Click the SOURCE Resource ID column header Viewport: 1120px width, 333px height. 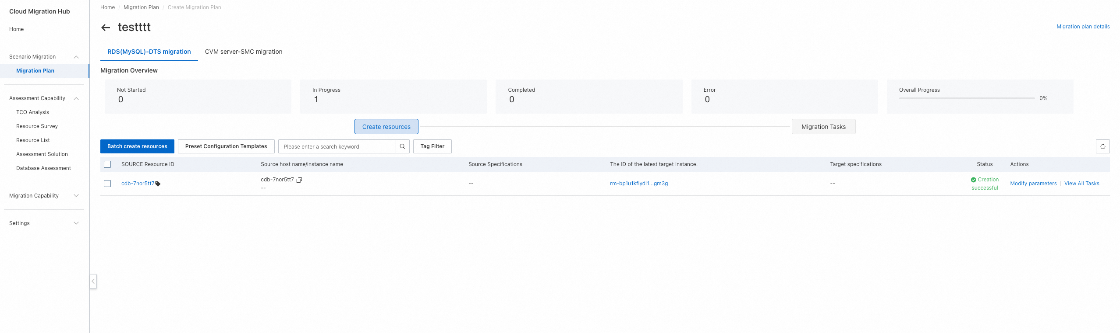[x=148, y=164]
